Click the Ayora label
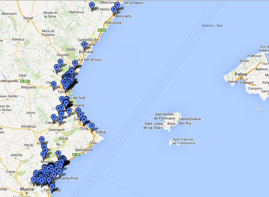 pyautogui.click(x=31, y=113)
